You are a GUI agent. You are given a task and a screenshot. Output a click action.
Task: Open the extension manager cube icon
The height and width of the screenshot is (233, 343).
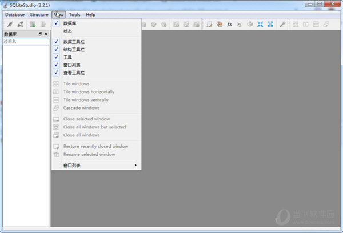[x=250, y=24]
